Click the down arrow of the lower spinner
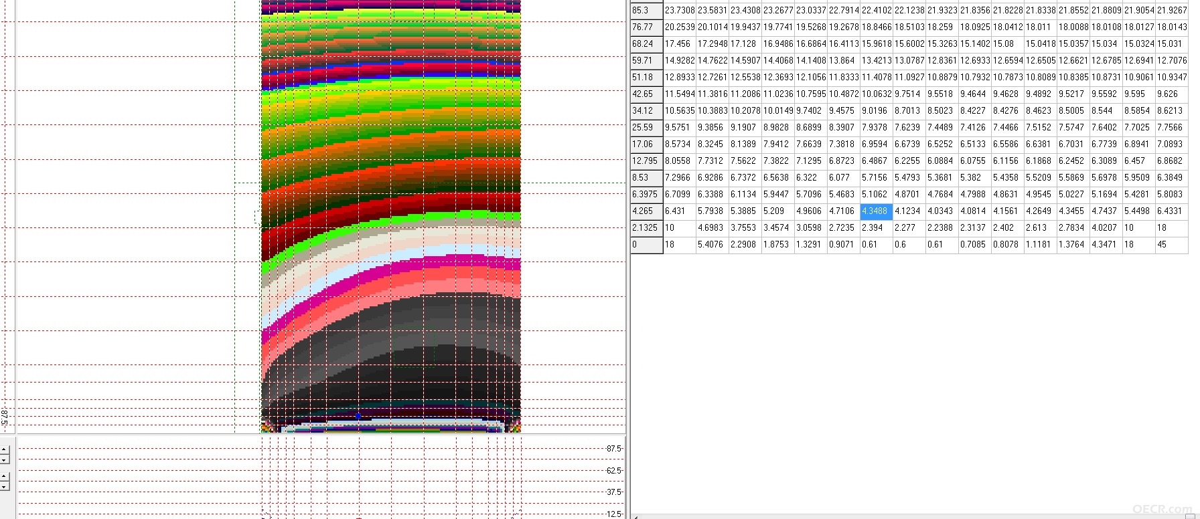The image size is (1200, 519). (5, 486)
